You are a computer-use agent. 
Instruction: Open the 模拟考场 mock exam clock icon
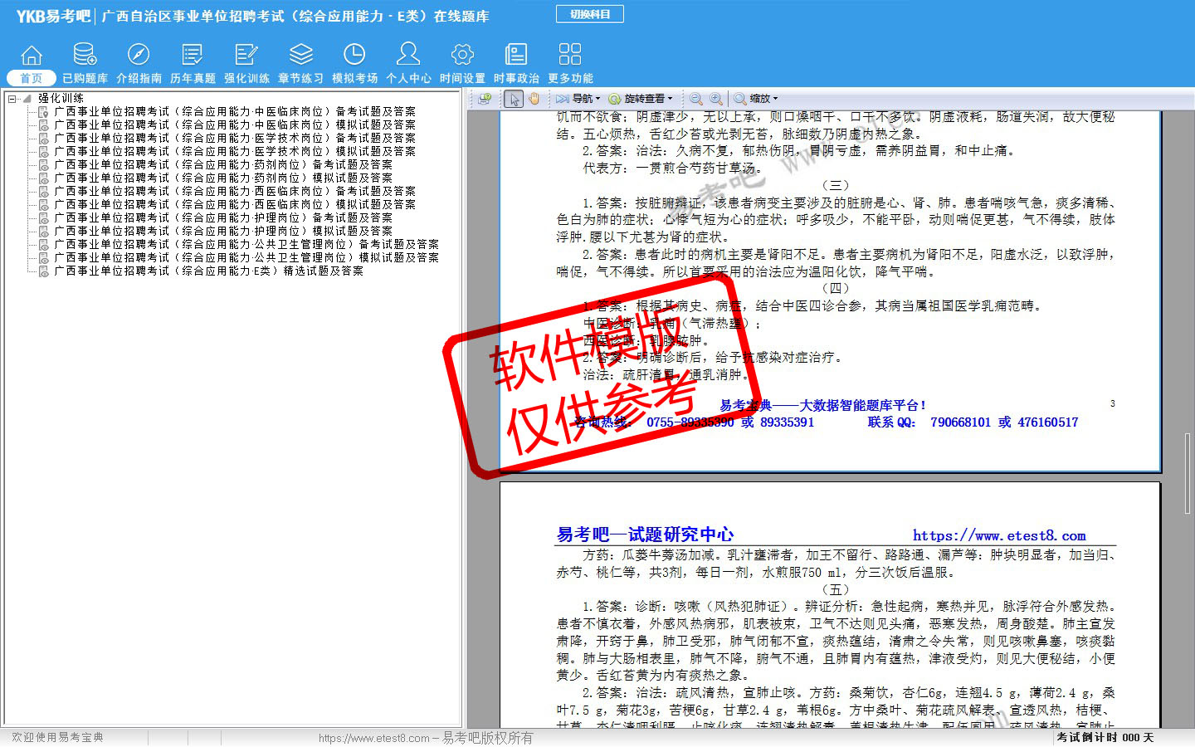pos(354,63)
